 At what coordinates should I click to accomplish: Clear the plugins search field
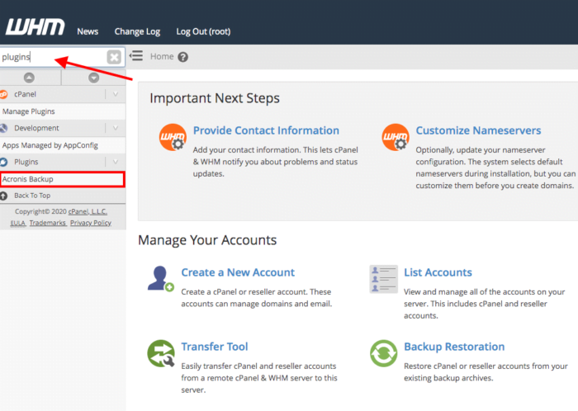pyautogui.click(x=114, y=57)
